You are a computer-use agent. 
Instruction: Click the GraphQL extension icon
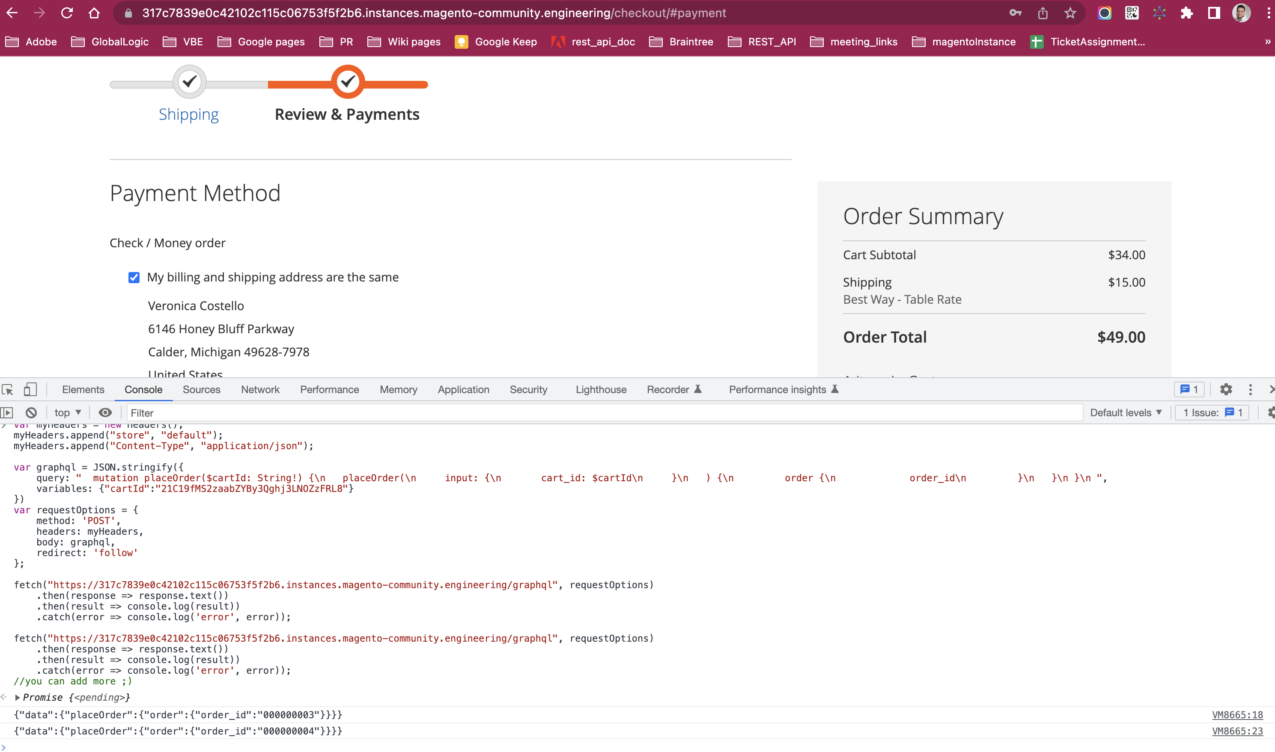click(1159, 13)
